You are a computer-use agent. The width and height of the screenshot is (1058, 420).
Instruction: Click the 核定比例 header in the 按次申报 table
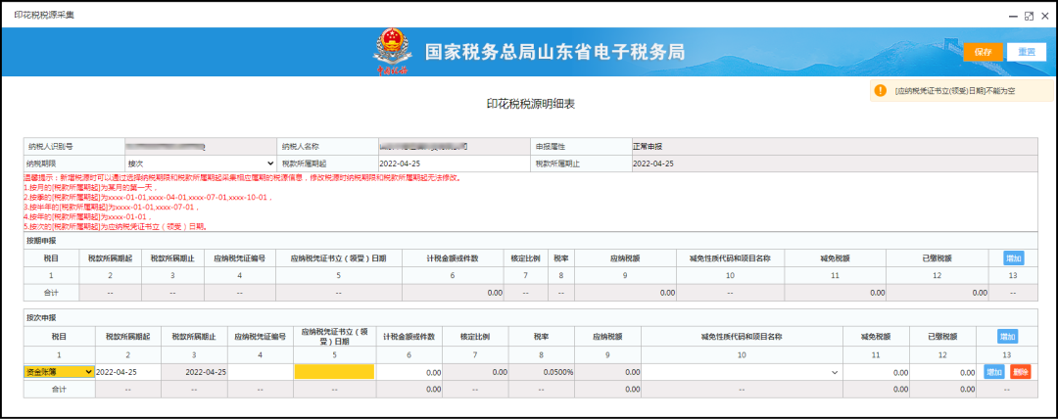pyautogui.click(x=476, y=336)
